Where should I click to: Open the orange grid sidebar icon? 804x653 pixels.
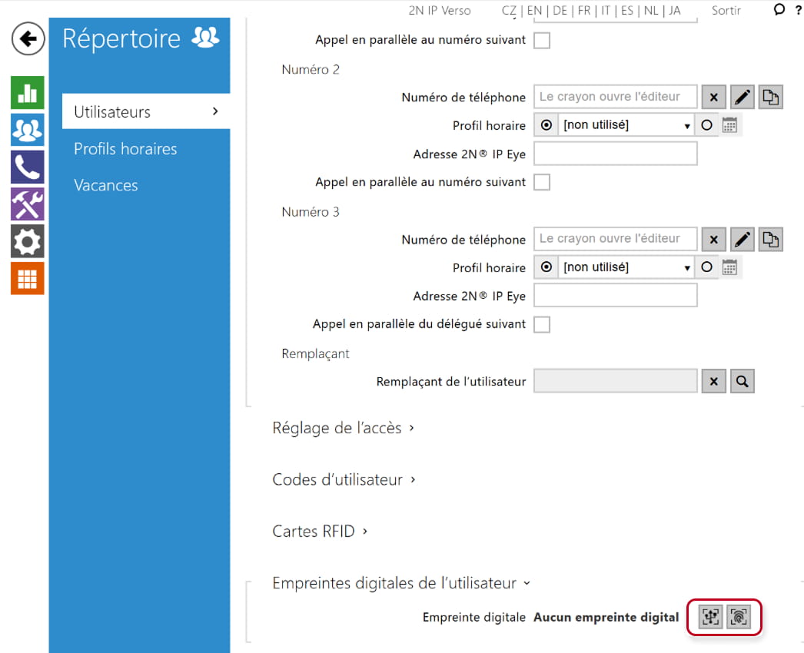(27, 278)
